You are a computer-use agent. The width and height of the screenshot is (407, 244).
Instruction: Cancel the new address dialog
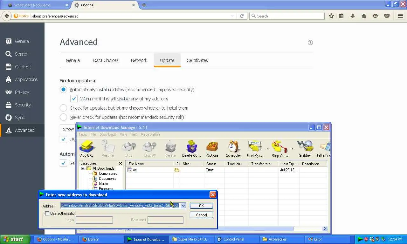tap(201, 215)
